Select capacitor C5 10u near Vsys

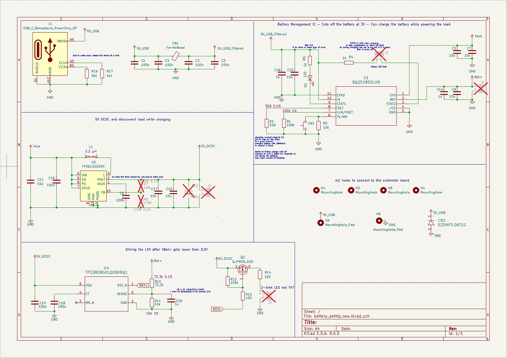[457, 52]
